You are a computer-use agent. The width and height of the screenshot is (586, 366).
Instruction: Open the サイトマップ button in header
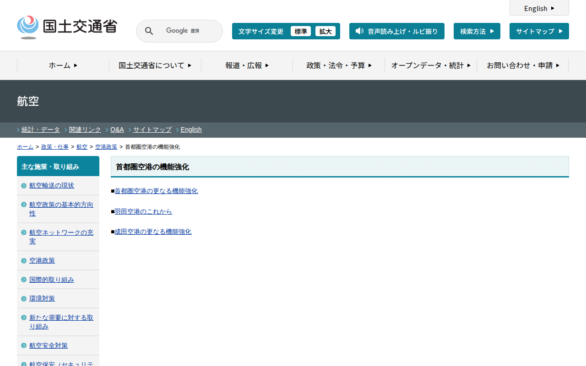coord(539,31)
